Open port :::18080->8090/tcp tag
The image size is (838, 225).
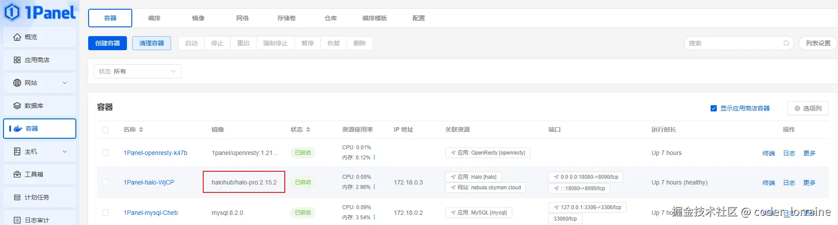click(x=579, y=188)
